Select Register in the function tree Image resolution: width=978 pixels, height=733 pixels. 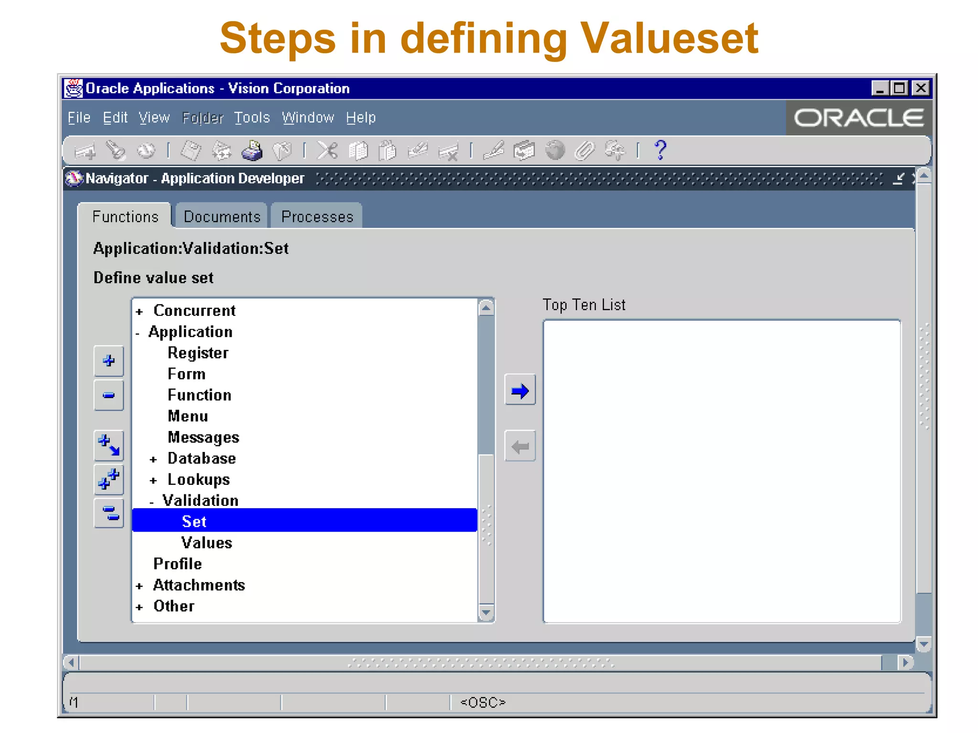pyautogui.click(x=198, y=353)
